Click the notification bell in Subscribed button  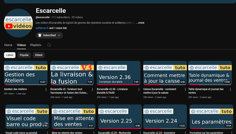[40, 35]
